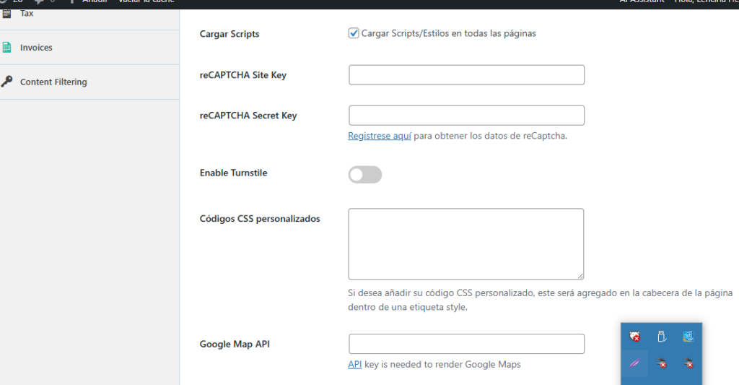Click the USB safely remove tray icon
739x385 pixels.
coord(661,337)
